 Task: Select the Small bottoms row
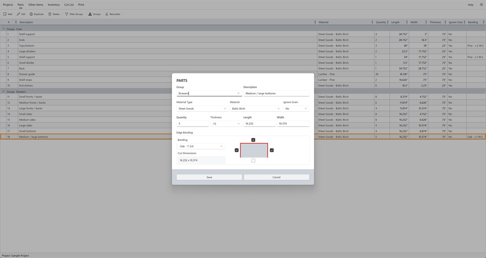(243, 131)
